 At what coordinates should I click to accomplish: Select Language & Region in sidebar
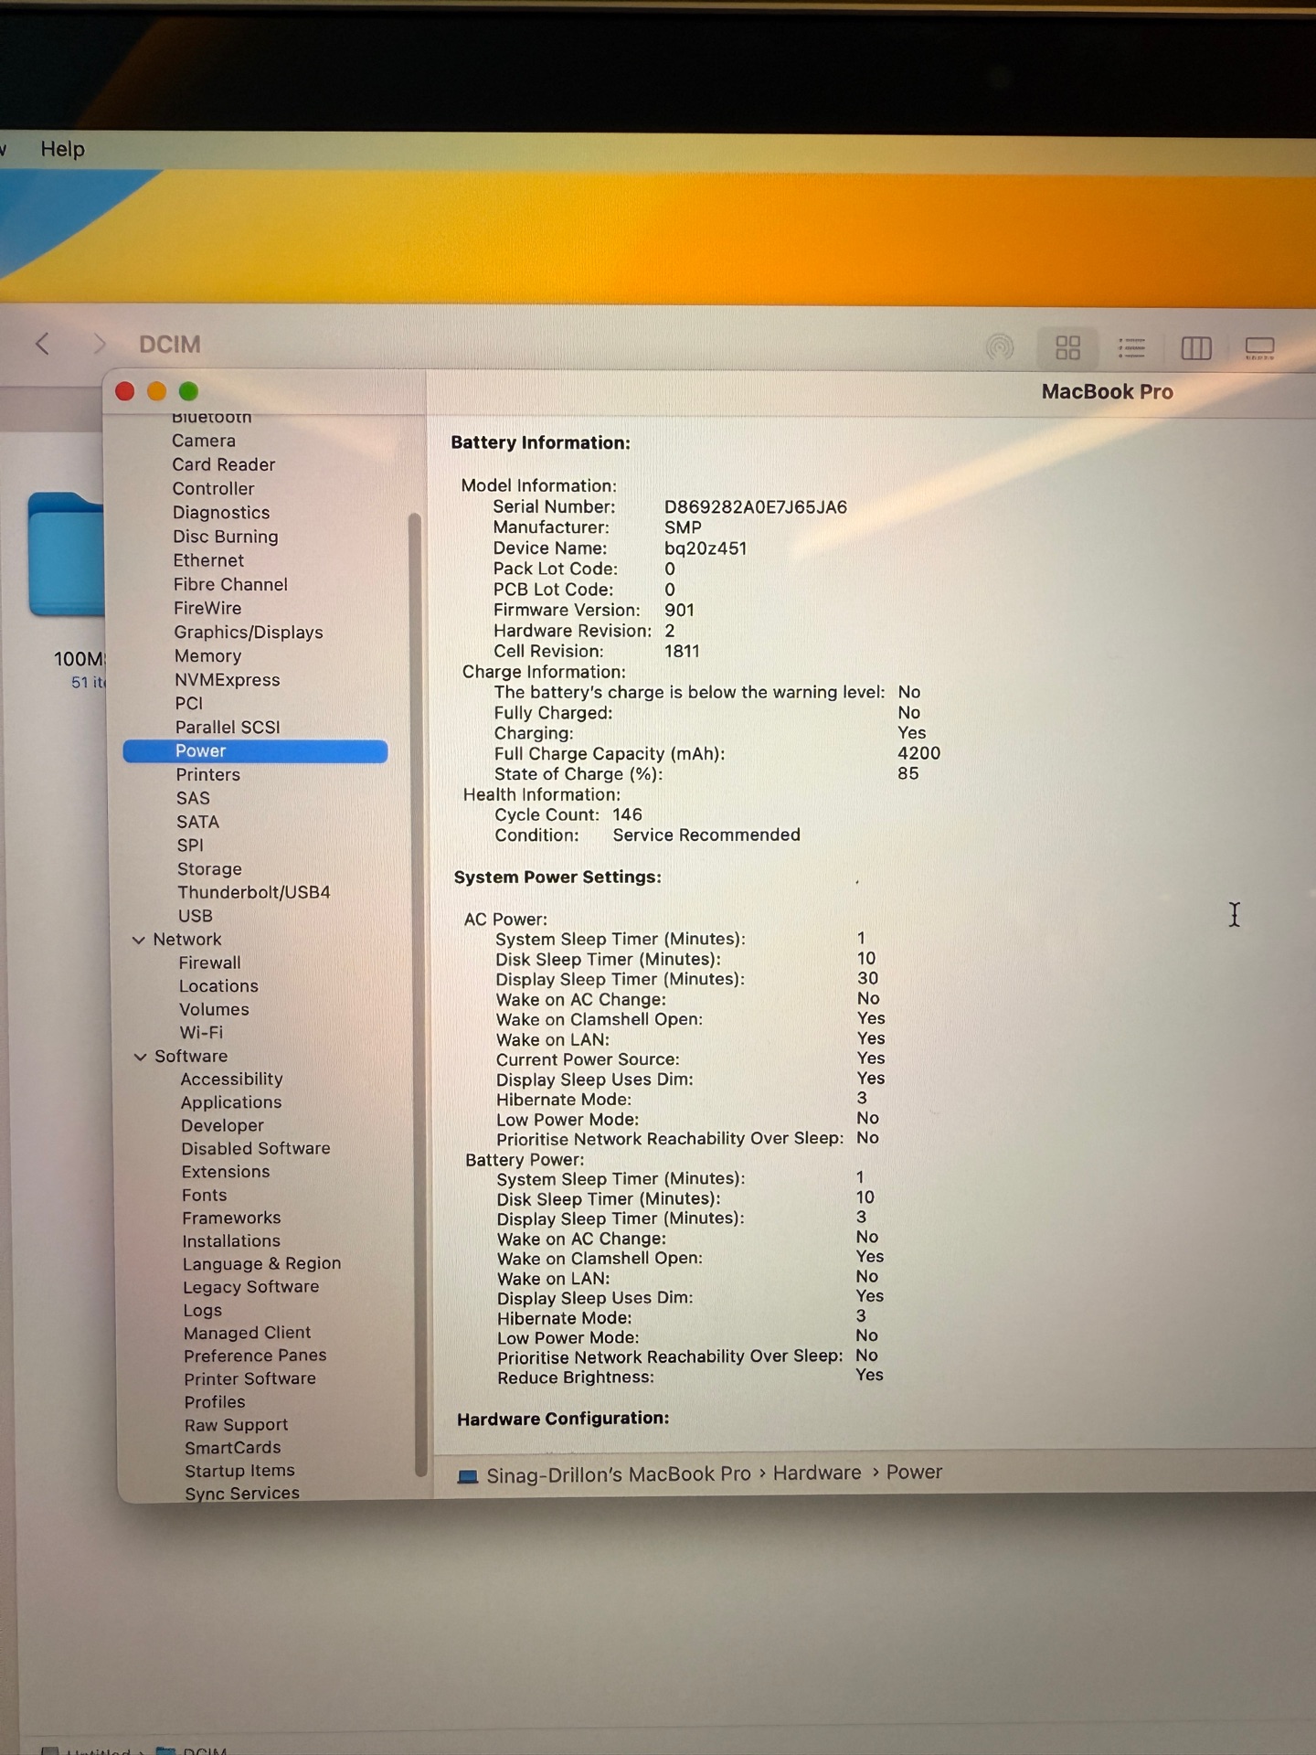click(x=261, y=1264)
